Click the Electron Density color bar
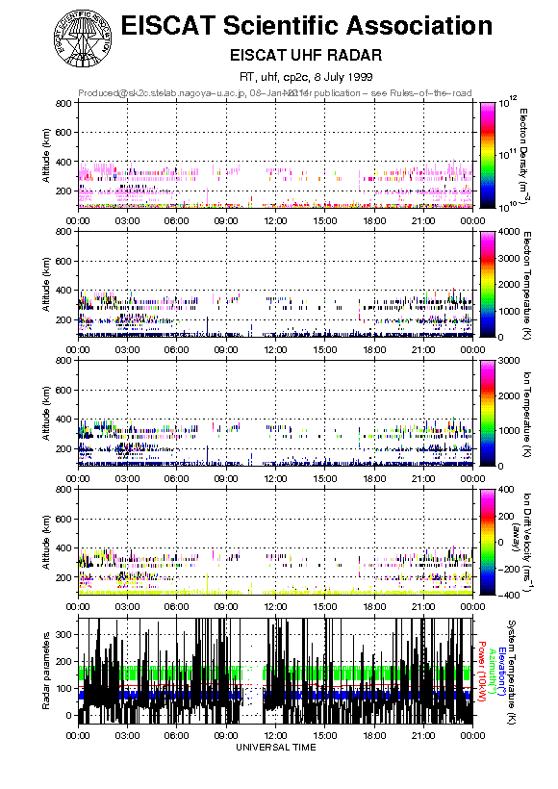This screenshot has width=558, height=789. pyautogui.click(x=487, y=155)
